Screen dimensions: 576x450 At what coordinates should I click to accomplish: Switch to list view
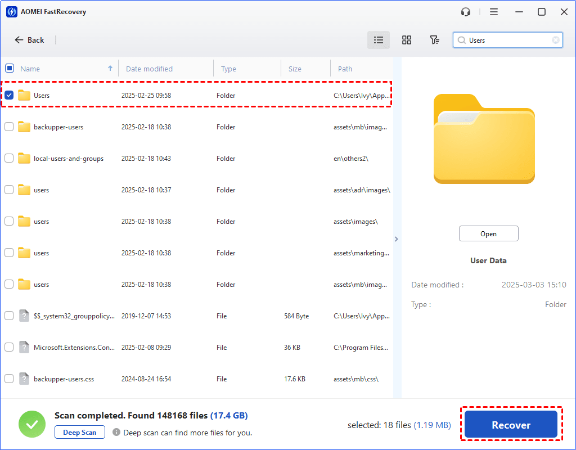click(378, 40)
